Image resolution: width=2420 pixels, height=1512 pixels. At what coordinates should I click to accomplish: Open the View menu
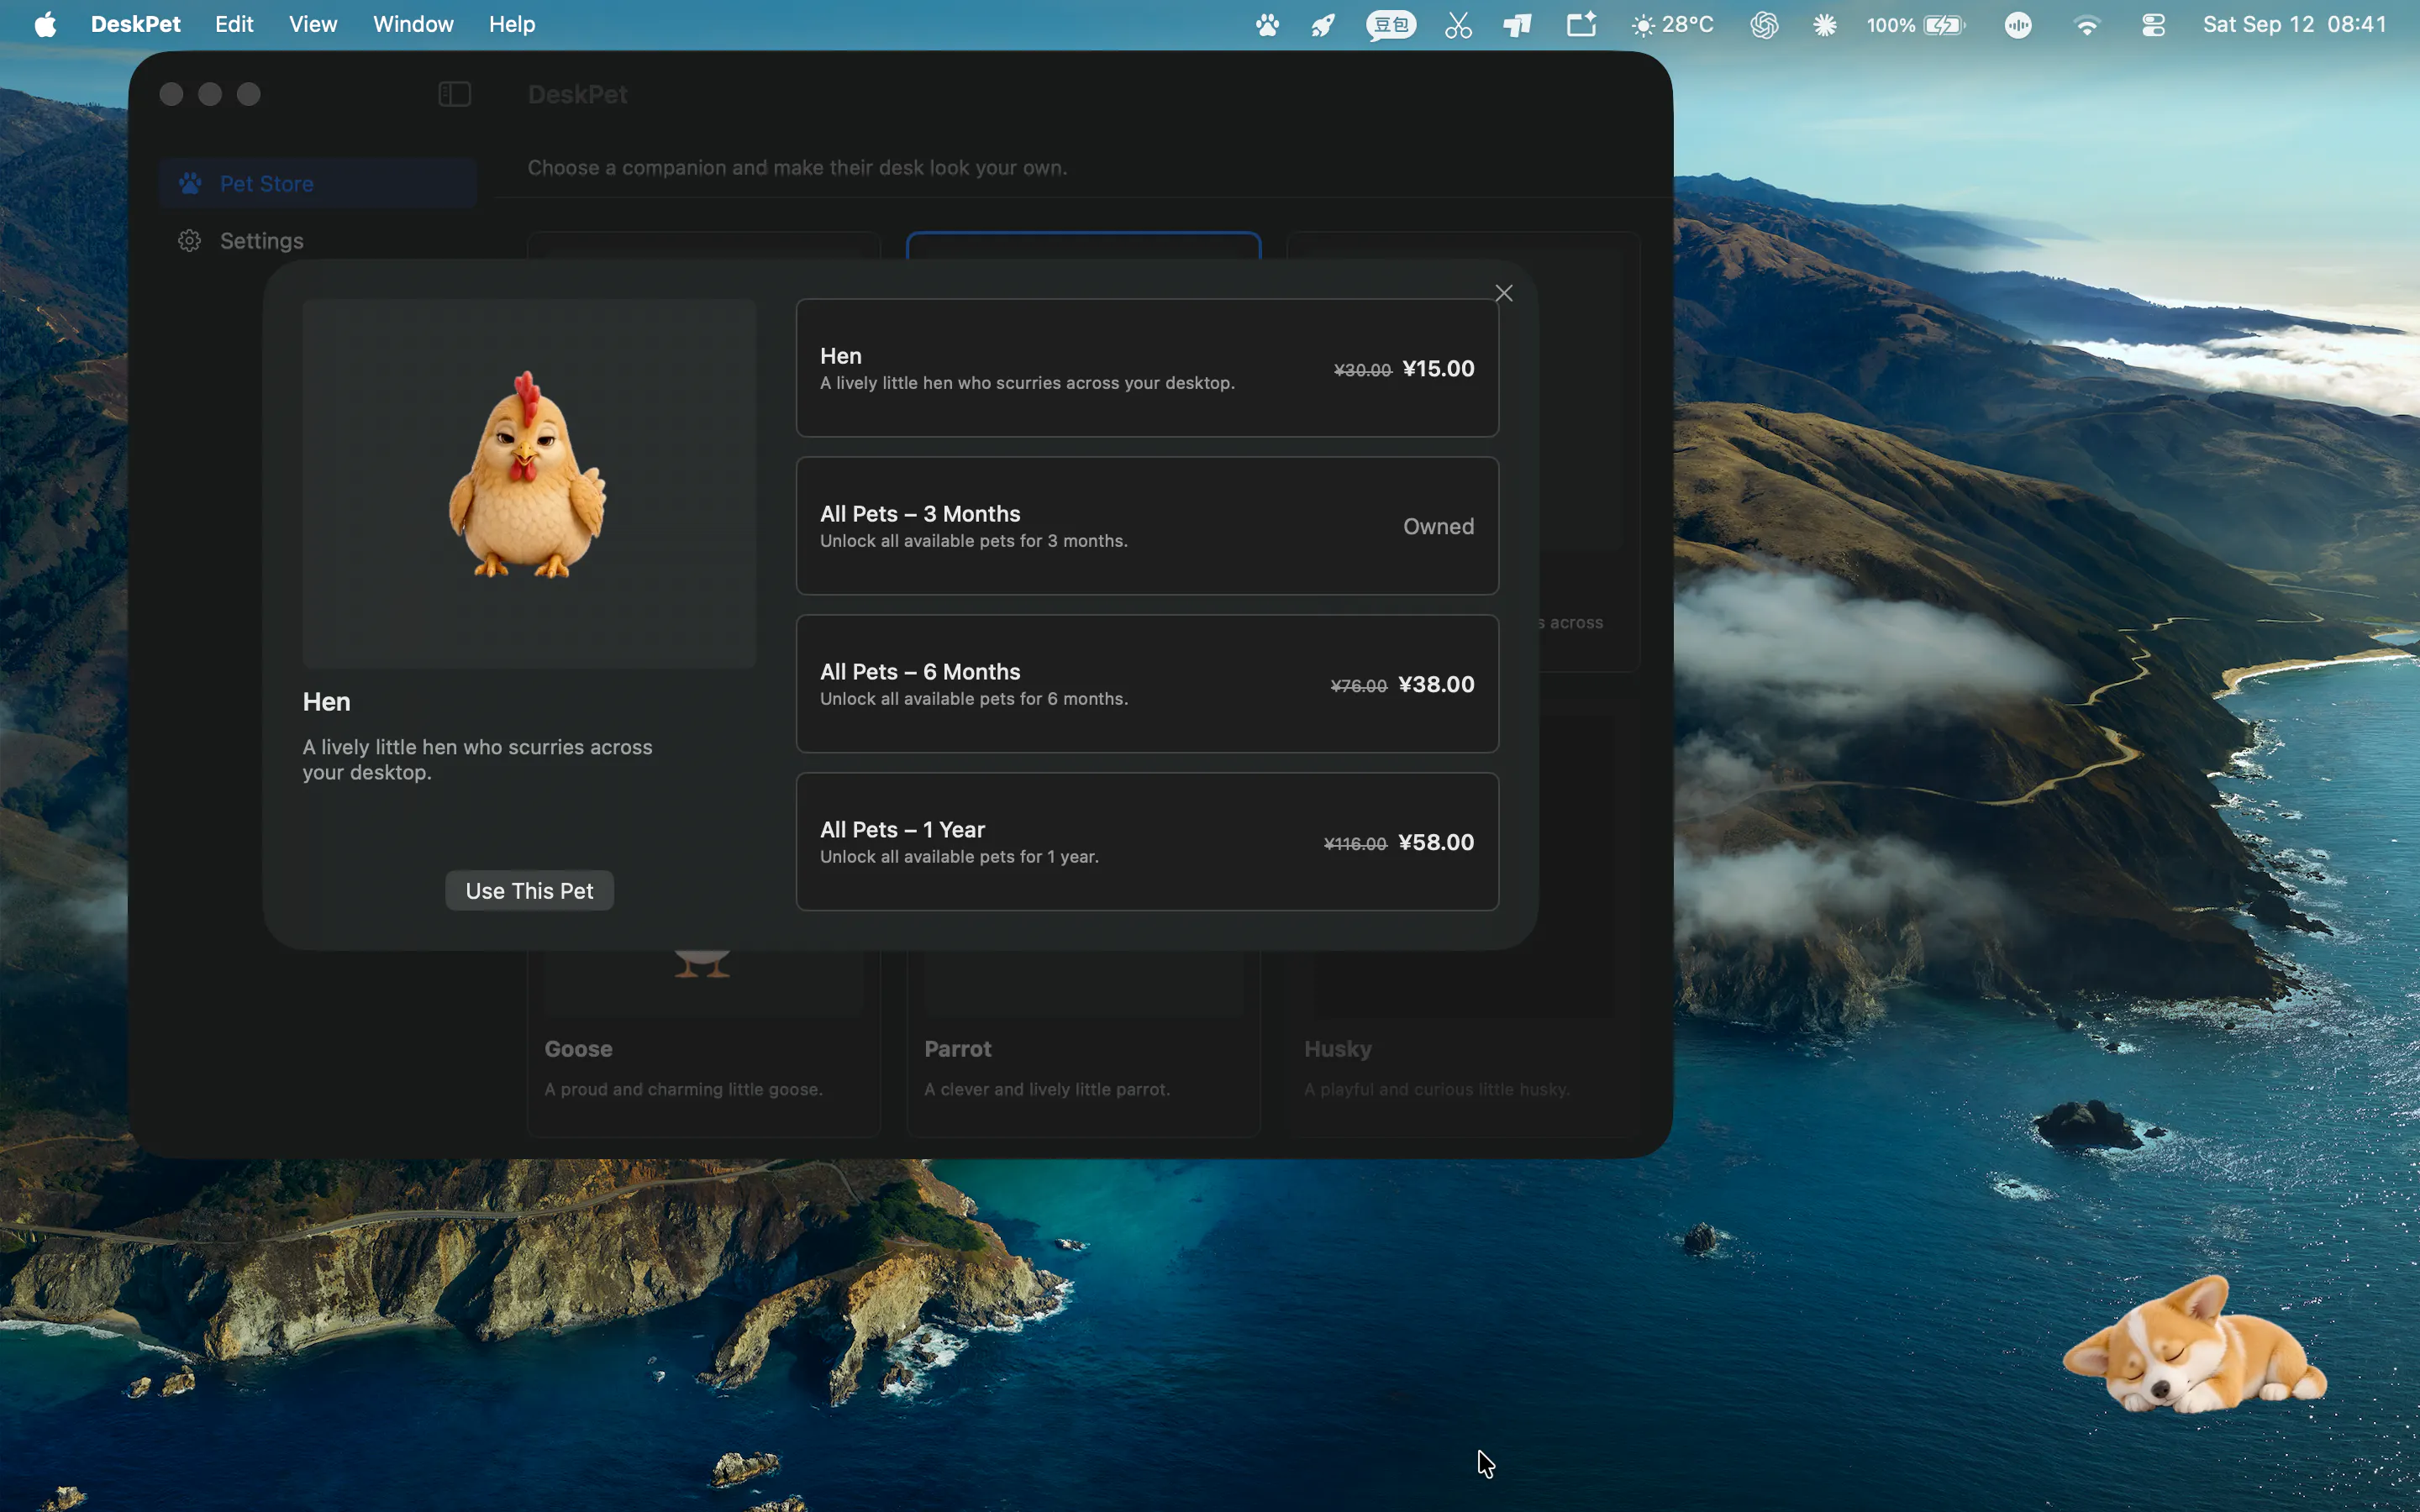click(313, 24)
